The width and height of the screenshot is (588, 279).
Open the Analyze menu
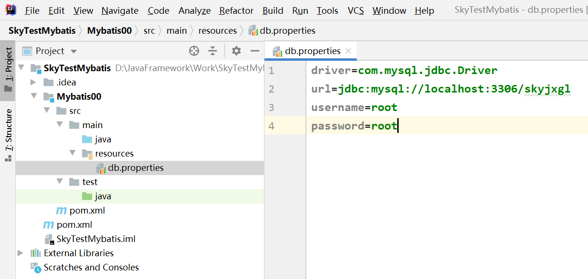195,10
